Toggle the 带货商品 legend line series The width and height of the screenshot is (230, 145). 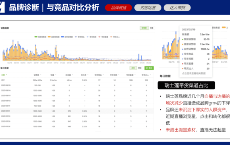[x=80, y=37]
